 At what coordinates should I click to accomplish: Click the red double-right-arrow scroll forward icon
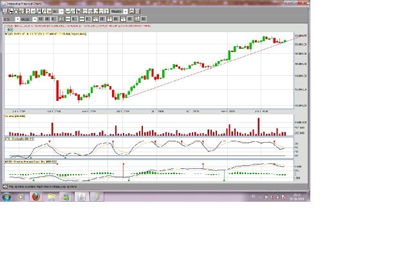50,12
